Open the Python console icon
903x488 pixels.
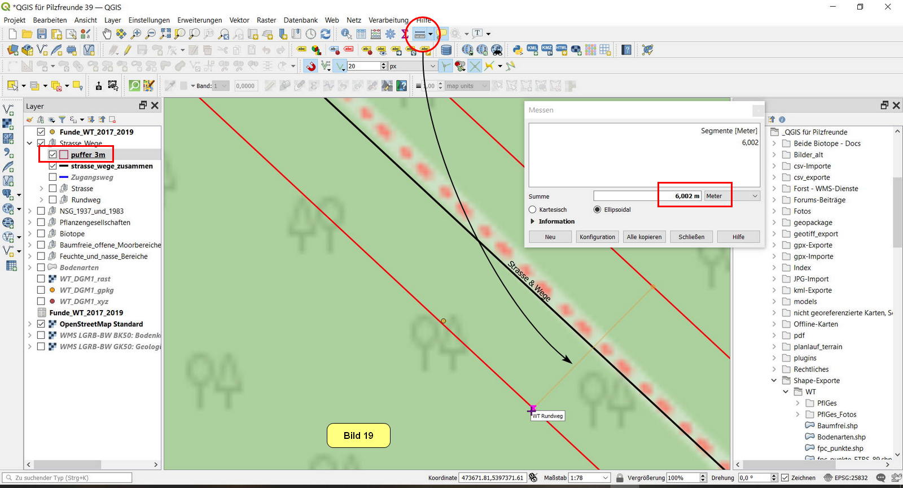[518, 50]
